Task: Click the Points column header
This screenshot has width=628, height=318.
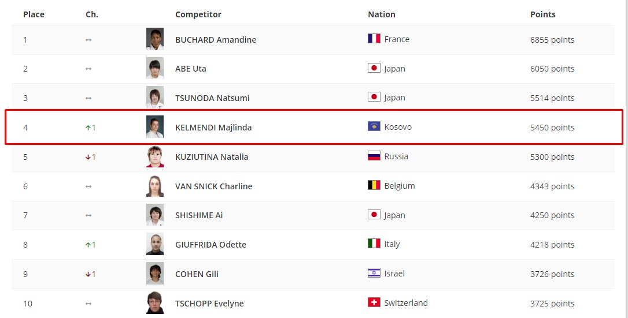Action: (542, 14)
